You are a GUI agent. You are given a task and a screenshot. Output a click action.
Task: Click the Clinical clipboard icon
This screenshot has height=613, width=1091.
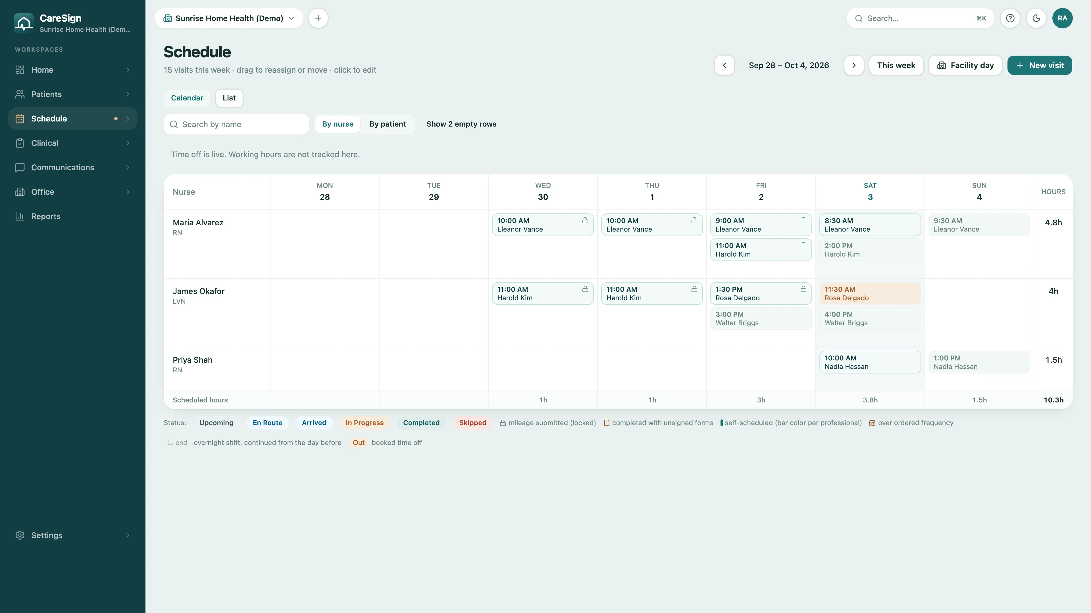20,143
